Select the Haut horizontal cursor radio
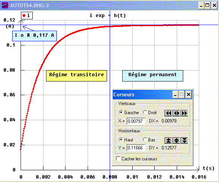 pyautogui.click(x=121, y=140)
